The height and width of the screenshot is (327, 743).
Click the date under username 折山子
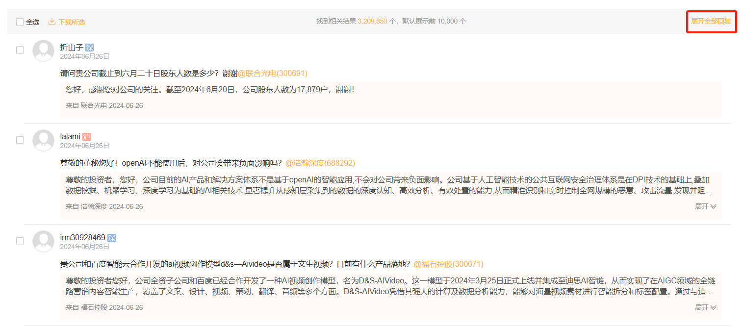click(84, 56)
